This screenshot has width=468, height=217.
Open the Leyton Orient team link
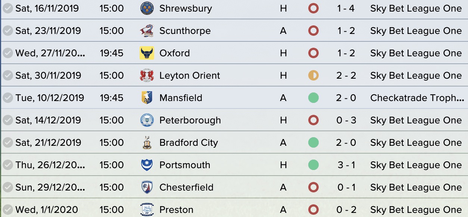point(190,75)
